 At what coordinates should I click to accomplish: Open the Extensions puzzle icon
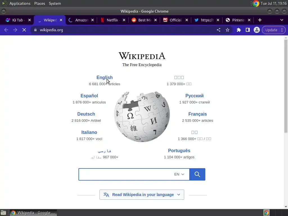238,30
